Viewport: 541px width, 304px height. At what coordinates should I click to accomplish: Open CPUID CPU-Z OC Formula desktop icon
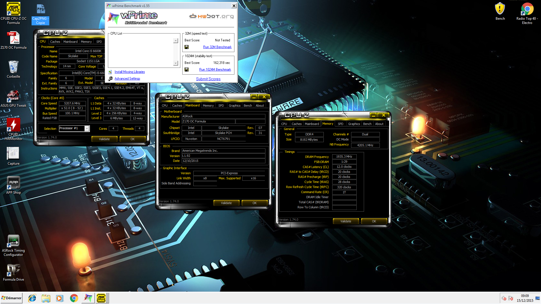[13, 13]
